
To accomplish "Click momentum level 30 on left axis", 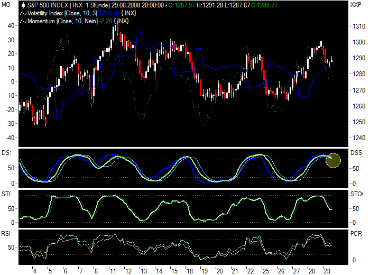I will 11,40.
